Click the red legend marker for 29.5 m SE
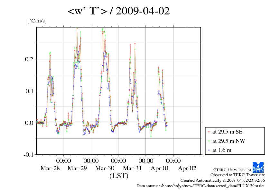 click(x=209, y=132)
